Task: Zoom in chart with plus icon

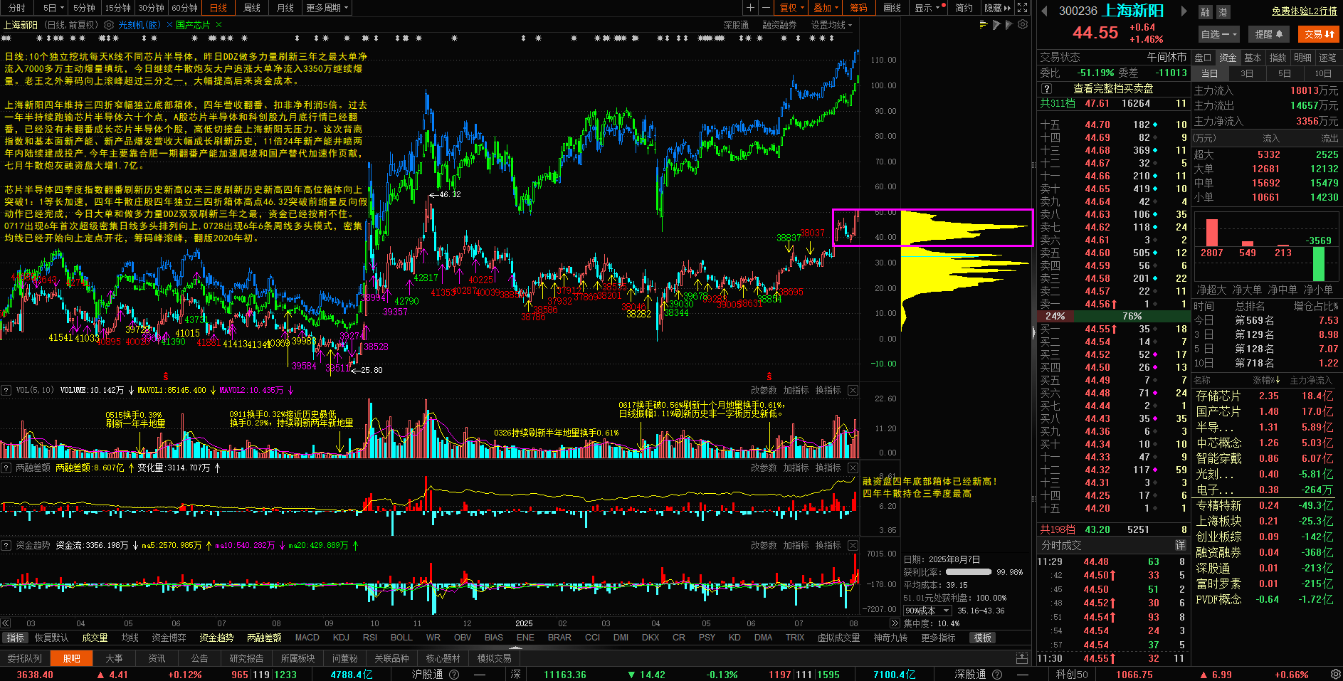Action: click(750, 8)
